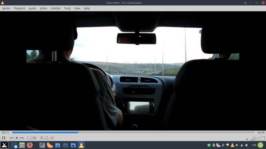Open the View menu
Screen dimensions: 266x149
pos(77,8)
